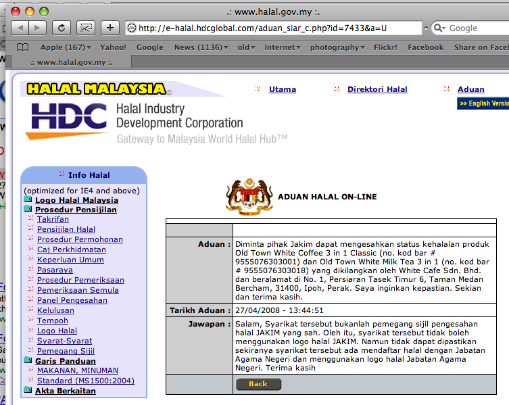Click the Back button in the table
This screenshot has width=509, height=405.
258,384
